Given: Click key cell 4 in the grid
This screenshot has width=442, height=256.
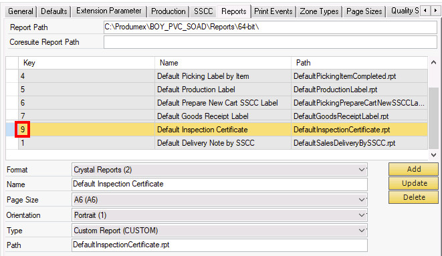Looking at the screenshot, I should [x=86, y=76].
